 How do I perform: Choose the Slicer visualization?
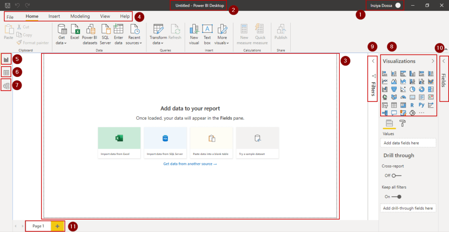point(385,105)
